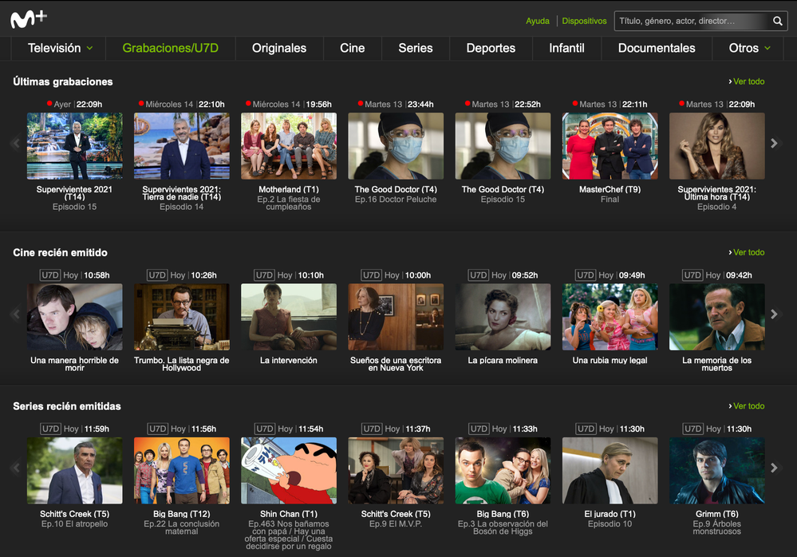The height and width of the screenshot is (557, 797).
Task: Click the search magnifier icon
Action: tap(778, 22)
